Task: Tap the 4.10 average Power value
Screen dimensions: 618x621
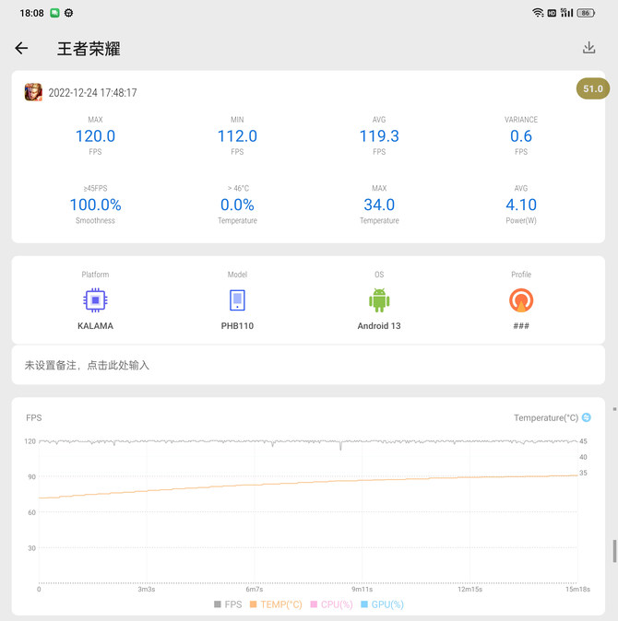Action: (x=521, y=205)
